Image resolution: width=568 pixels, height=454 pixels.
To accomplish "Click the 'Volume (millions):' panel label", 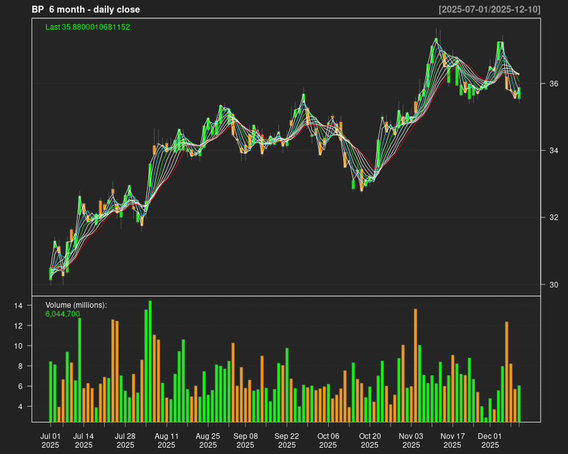I will (x=76, y=305).
